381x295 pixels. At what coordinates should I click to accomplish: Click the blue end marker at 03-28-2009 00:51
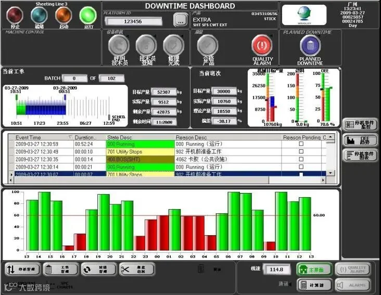[x=65, y=97]
